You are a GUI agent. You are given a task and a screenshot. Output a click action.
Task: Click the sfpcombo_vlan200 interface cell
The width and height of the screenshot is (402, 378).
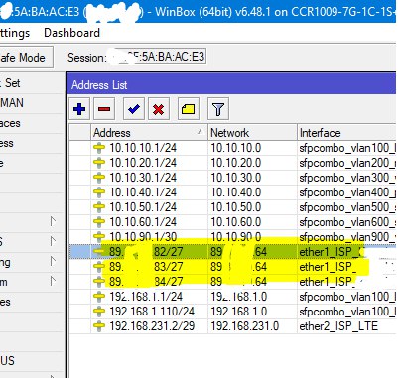pyautogui.click(x=347, y=163)
